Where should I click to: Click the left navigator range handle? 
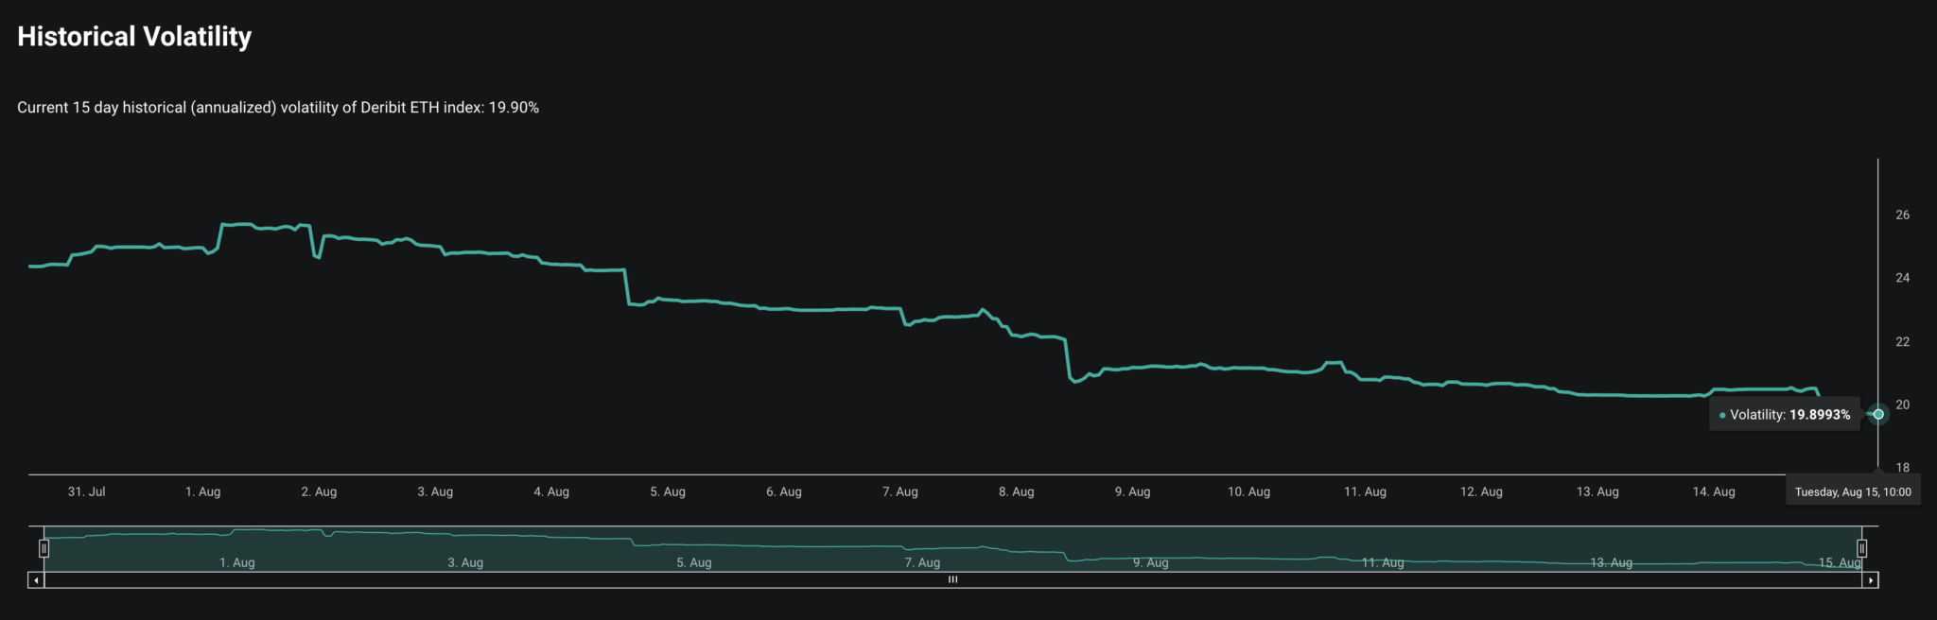coord(44,548)
